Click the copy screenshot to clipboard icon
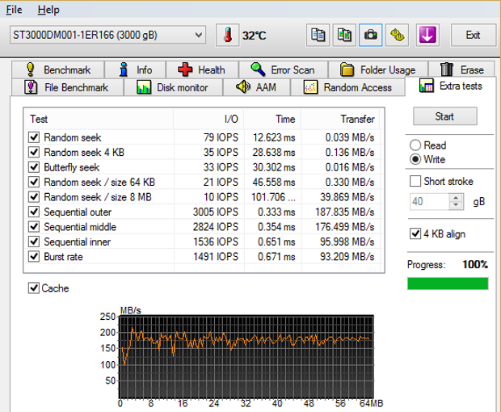 point(344,36)
